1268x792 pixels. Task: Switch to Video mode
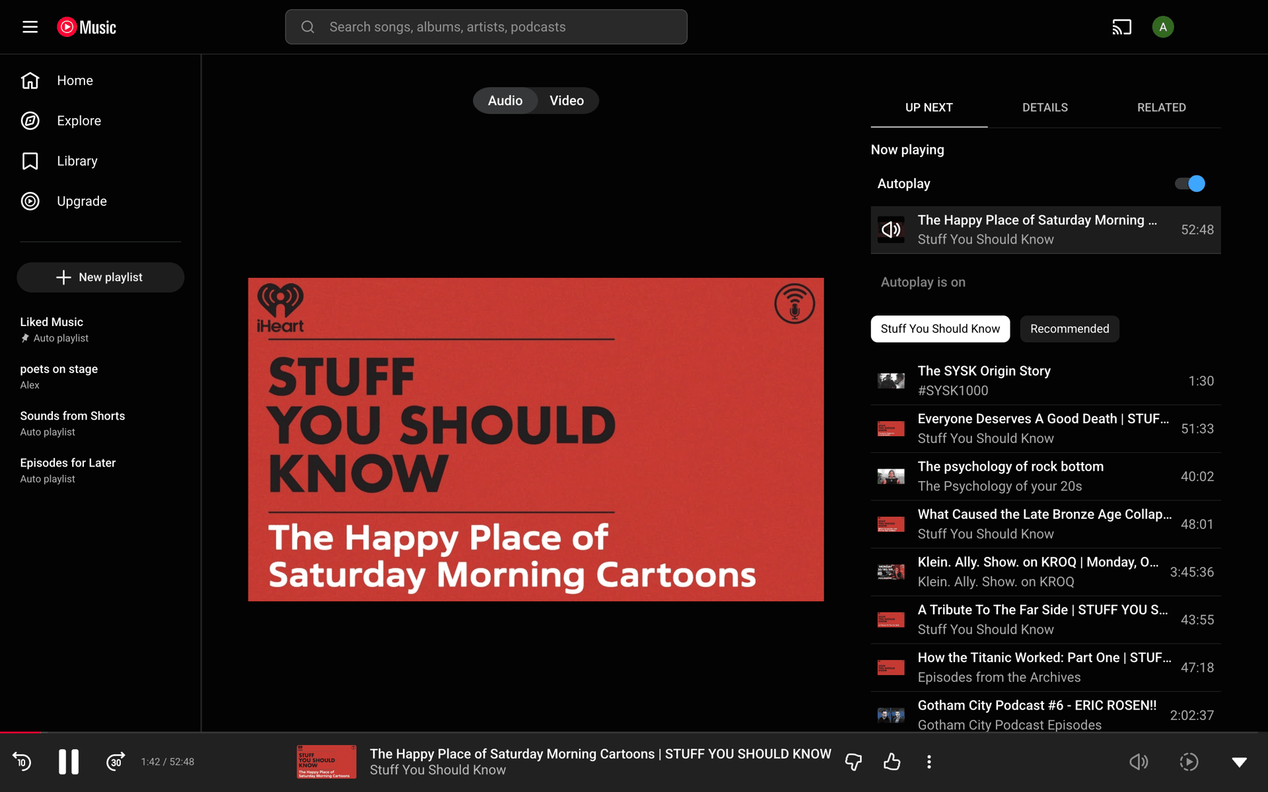pos(567,100)
